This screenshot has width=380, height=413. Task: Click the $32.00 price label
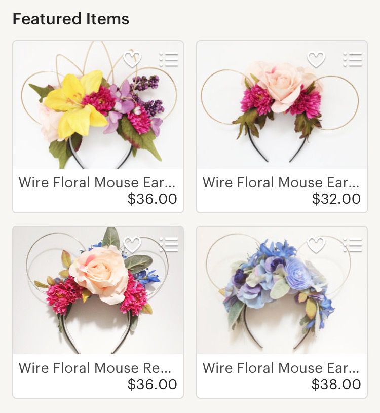[336, 199]
